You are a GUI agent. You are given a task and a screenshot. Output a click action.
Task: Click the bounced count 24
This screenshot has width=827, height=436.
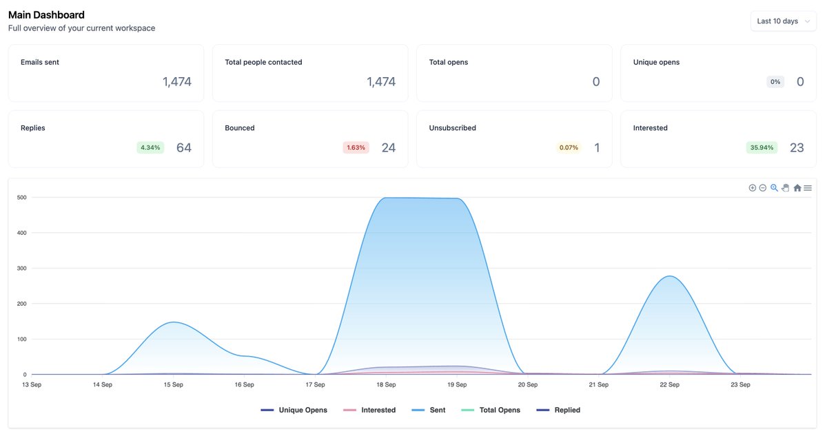[389, 147]
